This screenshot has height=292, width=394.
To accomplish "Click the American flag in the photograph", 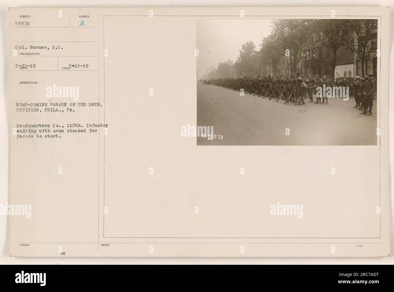I will (299, 64).
